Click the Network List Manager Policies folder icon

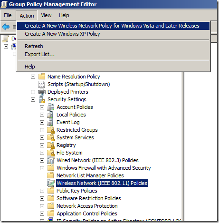click(51, 175)
